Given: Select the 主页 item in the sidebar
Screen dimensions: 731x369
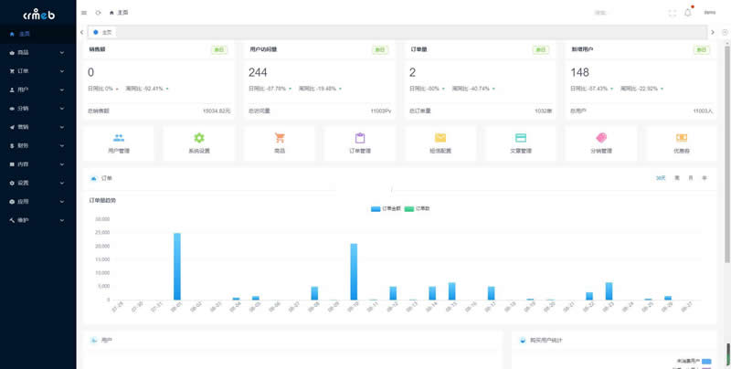Looking at the screenshot, I should click(x=37, y=34).
